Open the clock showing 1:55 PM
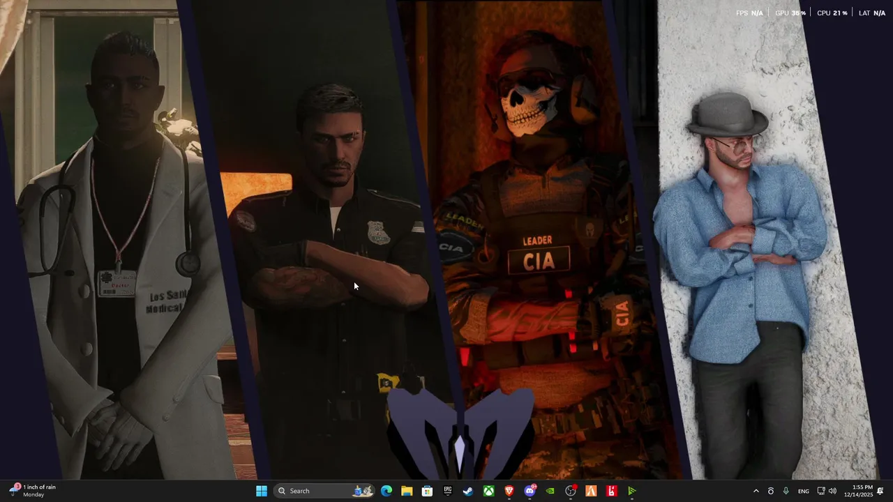Screen dimensions: 893x502 click(x=858, y=491)
